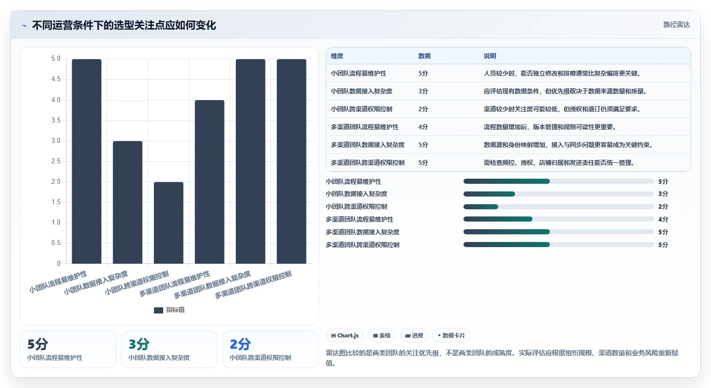Click the 多渠道团队跨渠道权限控制 chart bar
This screenshot has width=711, height=388.
click(x=291, y=161)
